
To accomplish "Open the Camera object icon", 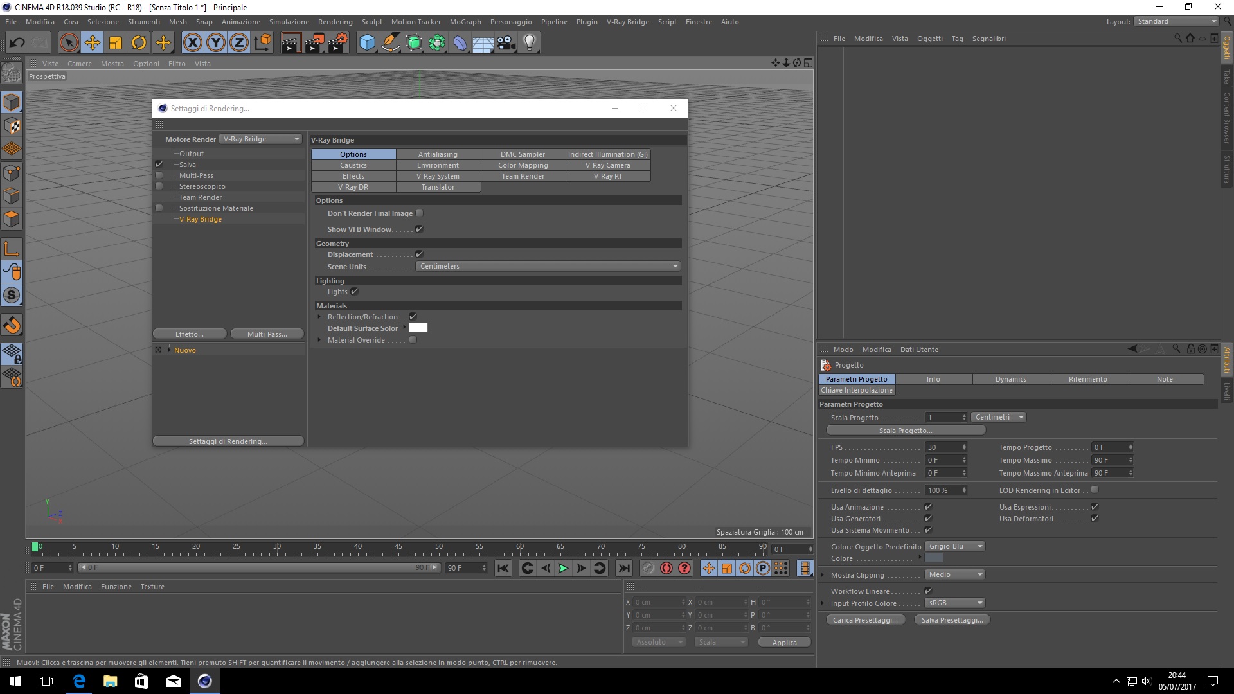I will click(x=506, y=43).
